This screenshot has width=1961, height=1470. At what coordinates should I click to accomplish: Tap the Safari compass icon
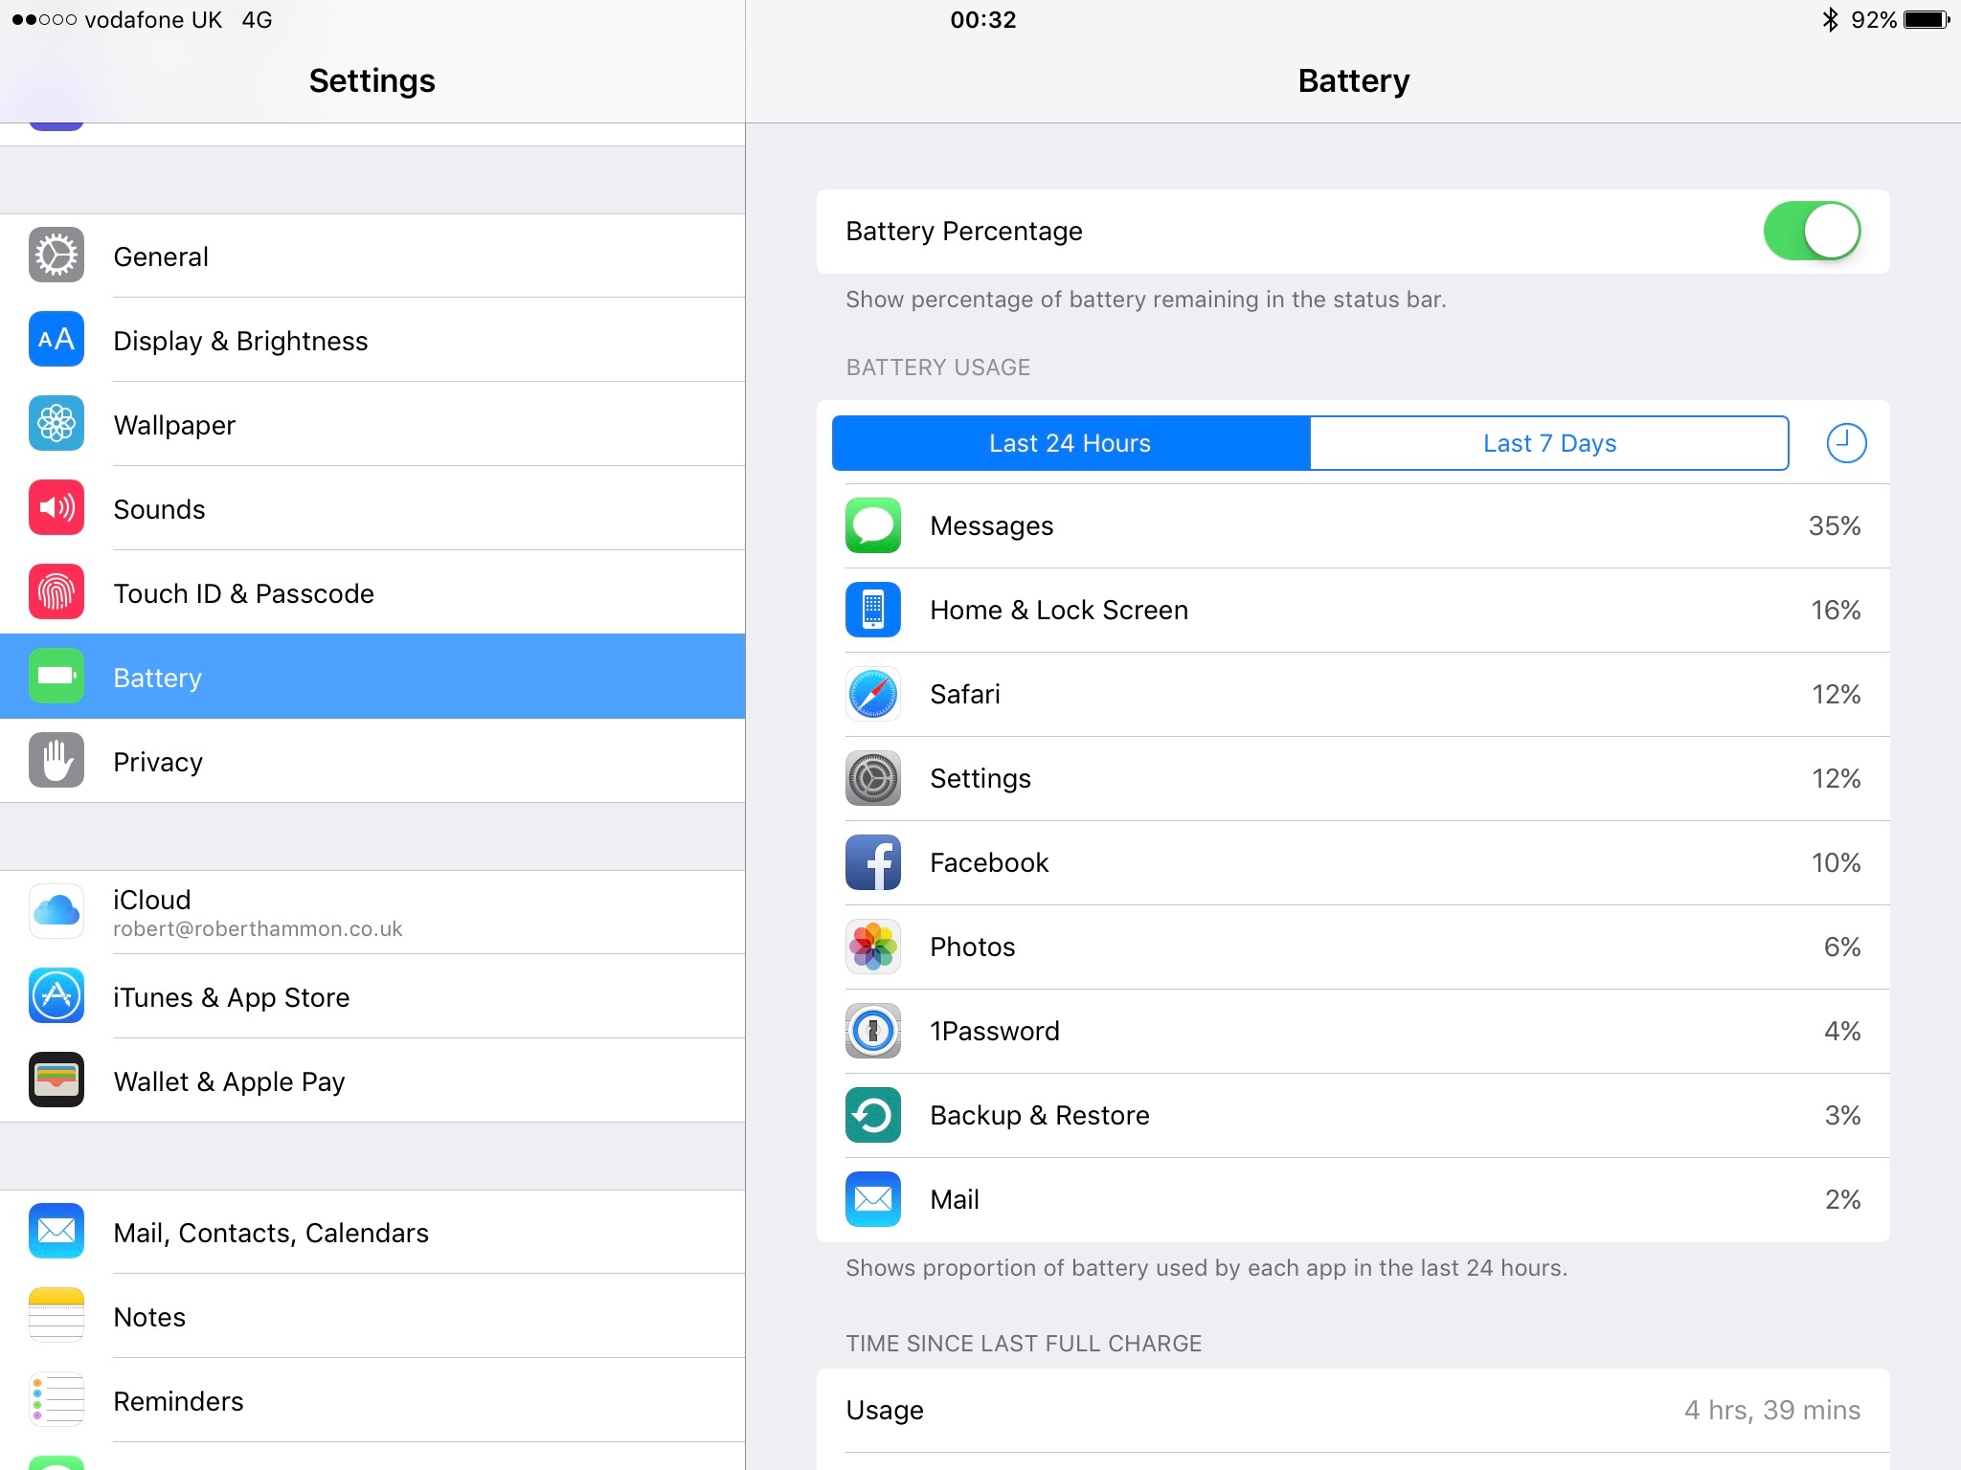click(872, 694)
